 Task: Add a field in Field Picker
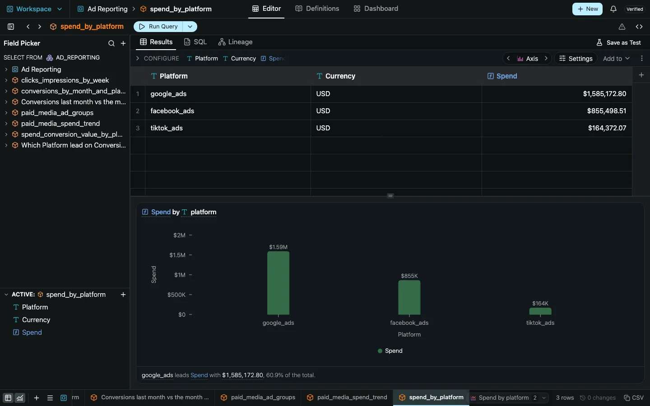pos(123,43)
